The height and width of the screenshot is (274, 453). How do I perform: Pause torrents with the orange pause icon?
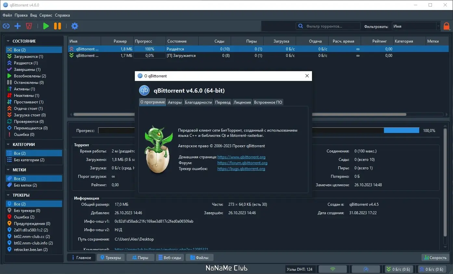58,26
